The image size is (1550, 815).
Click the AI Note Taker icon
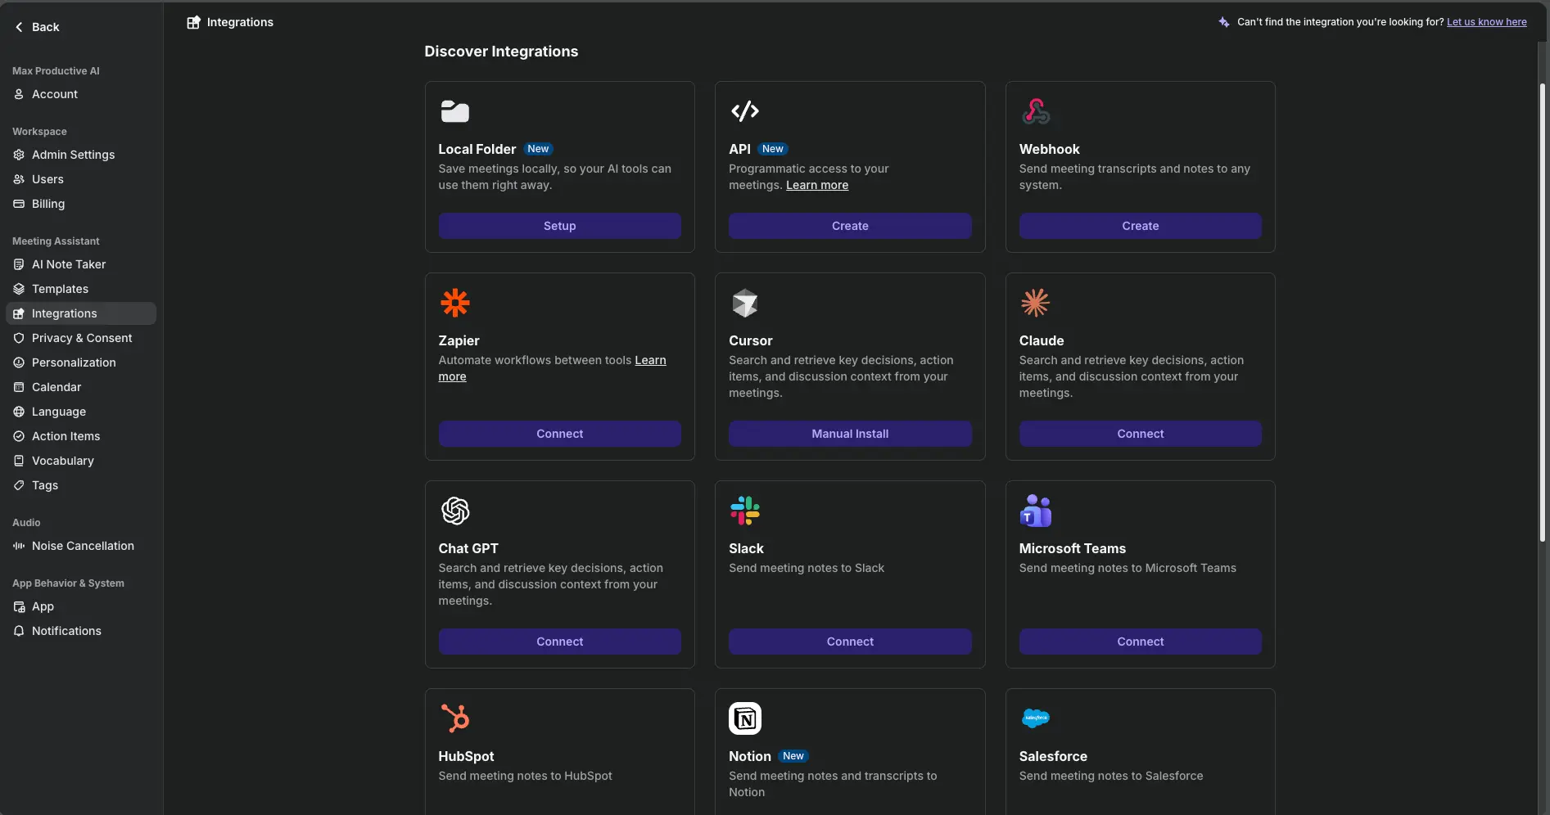pyautogui.click(x=19, y=264)
